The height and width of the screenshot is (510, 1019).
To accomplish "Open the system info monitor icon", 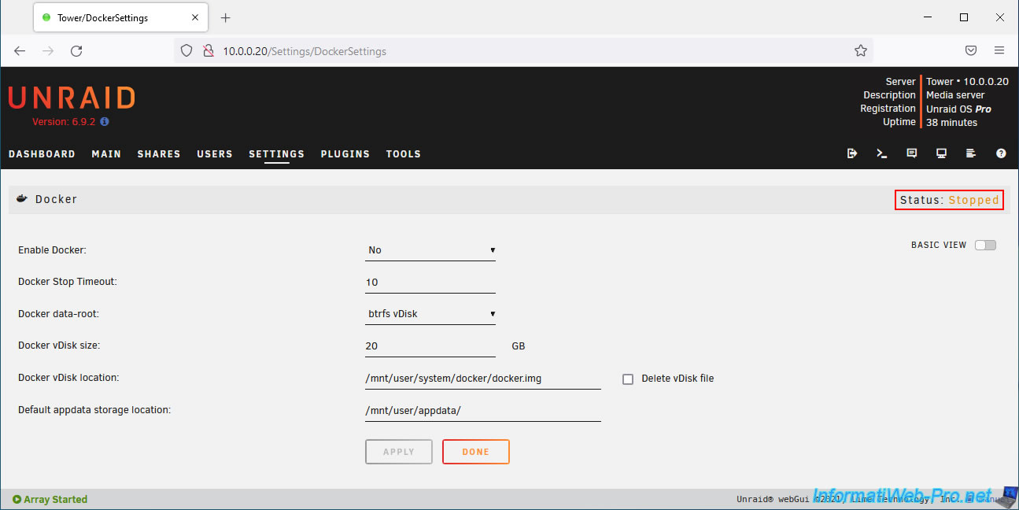I will [941, 153].
